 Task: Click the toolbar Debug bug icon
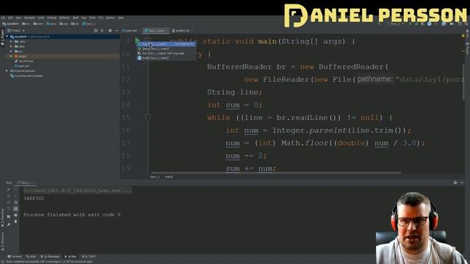tap(416, 23)
